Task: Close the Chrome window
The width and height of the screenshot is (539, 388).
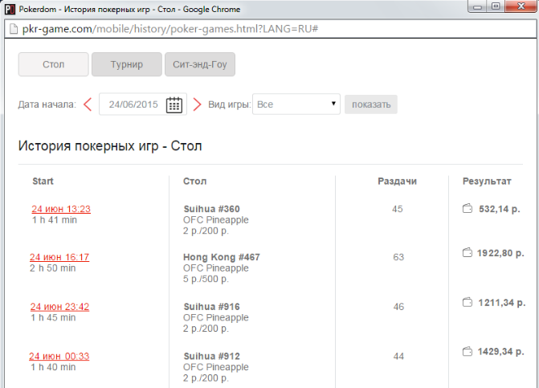Action: click(521, 6)
